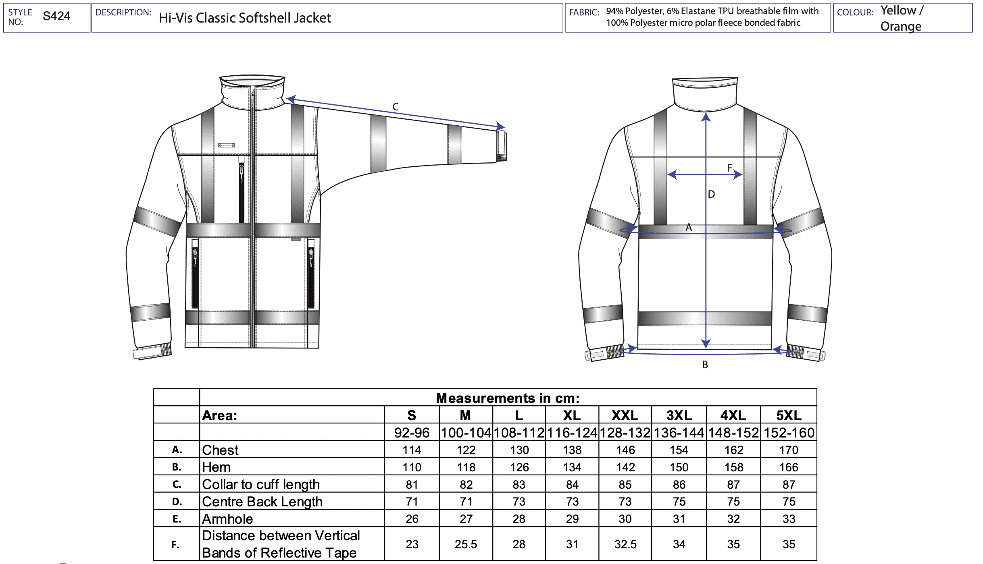Click style number S424
This screenshot has height=564, width=983.
pos(56,16)
